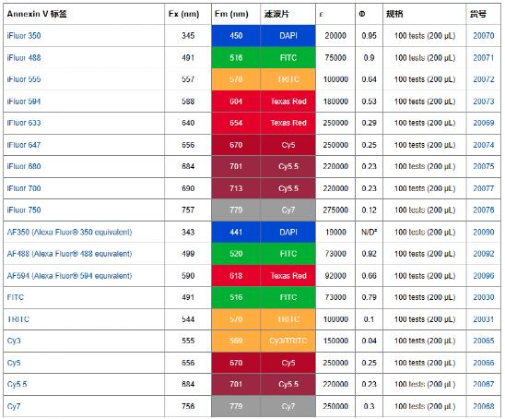Click the quantum yield value 0.95
The image size is (505, 419).
[x=370, y=35]
